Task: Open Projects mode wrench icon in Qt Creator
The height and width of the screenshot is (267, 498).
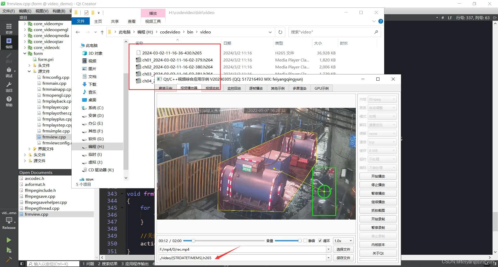Action: (9, 87)
